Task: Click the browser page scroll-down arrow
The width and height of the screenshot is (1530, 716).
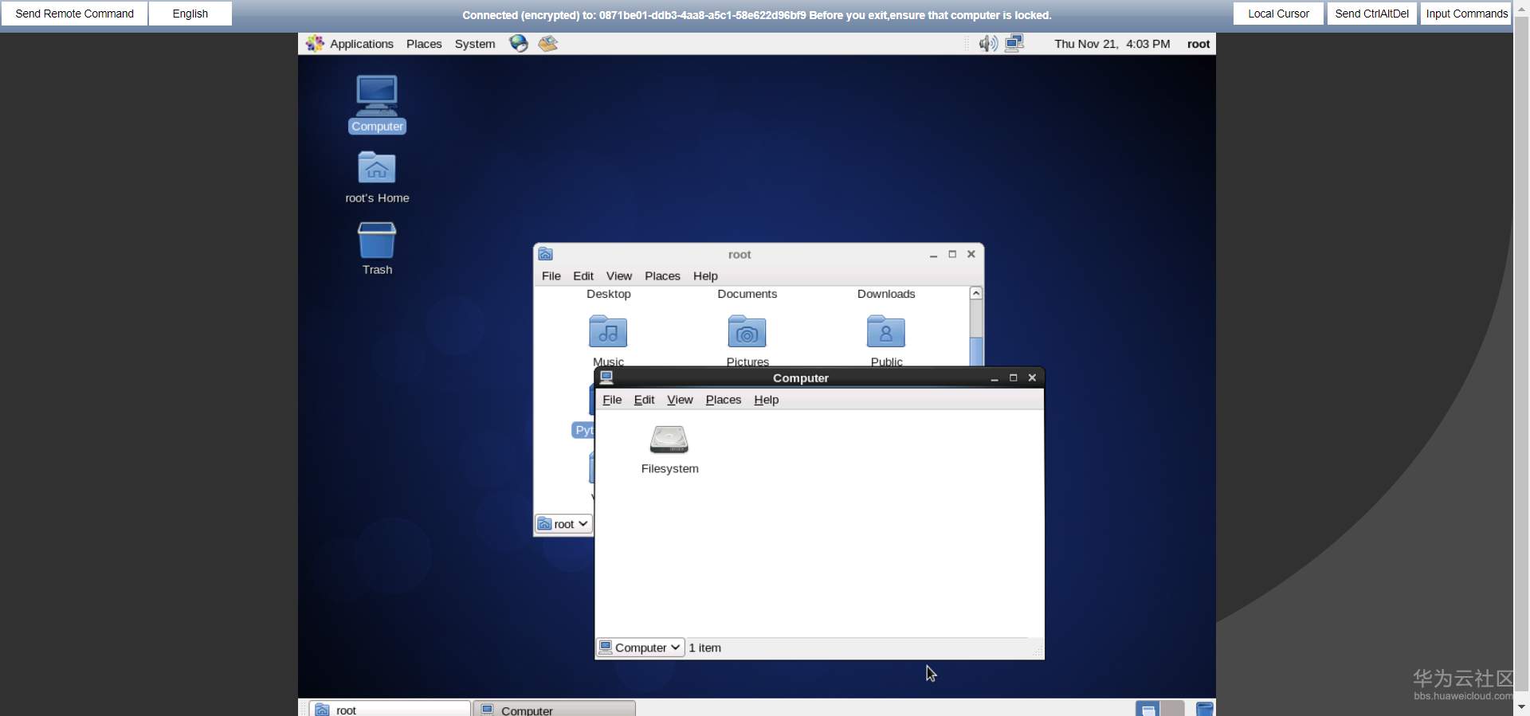Action: [x=1521, y=706]
